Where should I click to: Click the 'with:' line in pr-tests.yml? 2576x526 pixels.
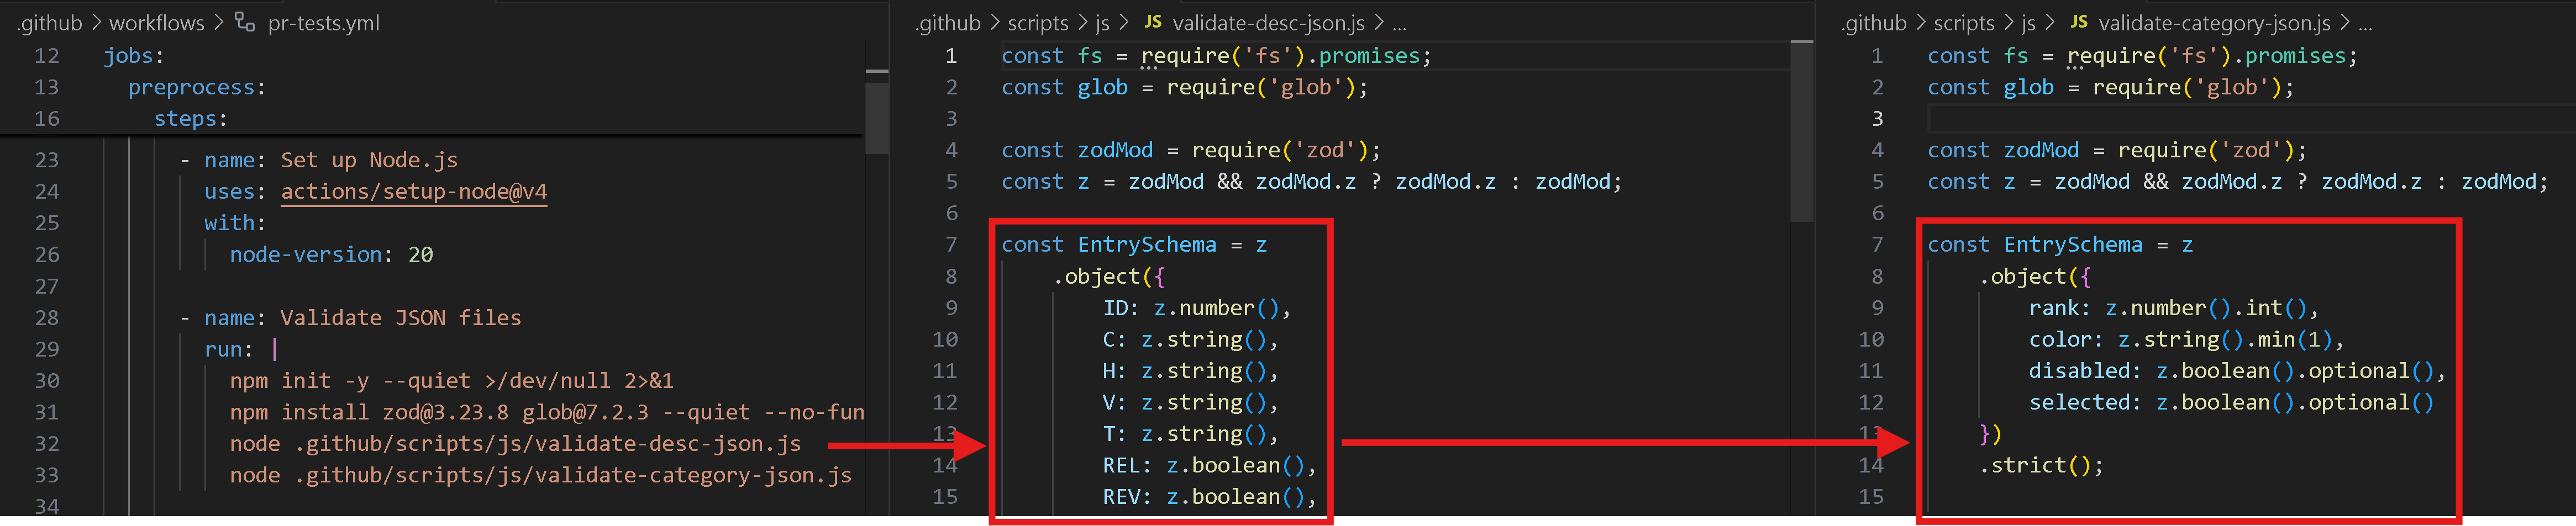(x=235, y=222)
